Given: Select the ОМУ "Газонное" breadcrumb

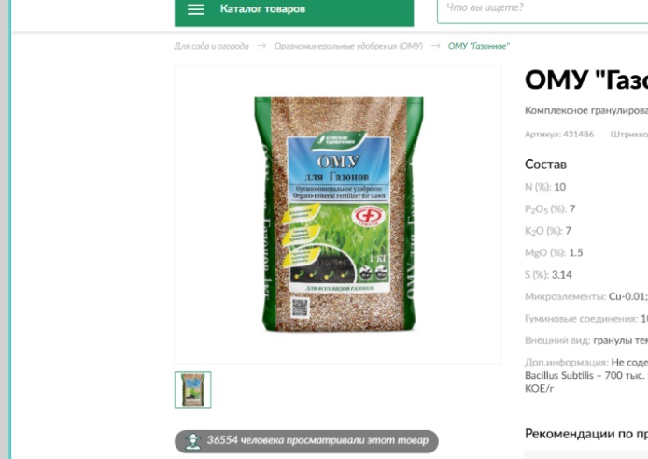Looking at the screenshot, I should [479, 46].
